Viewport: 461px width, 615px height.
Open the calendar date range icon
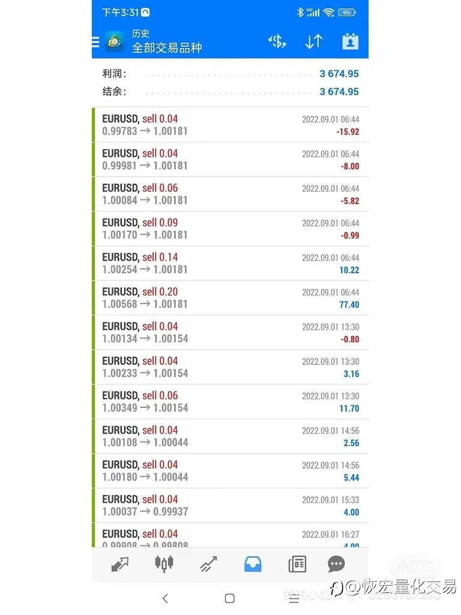point(350,41)
